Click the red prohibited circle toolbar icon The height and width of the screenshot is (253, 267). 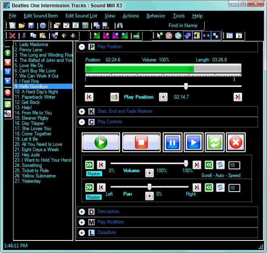point(169,36)
